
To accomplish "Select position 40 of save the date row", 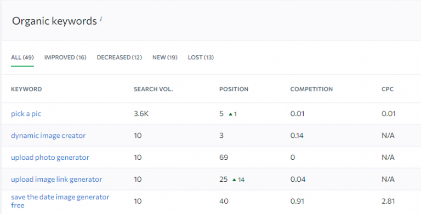I will pos(224,201).
